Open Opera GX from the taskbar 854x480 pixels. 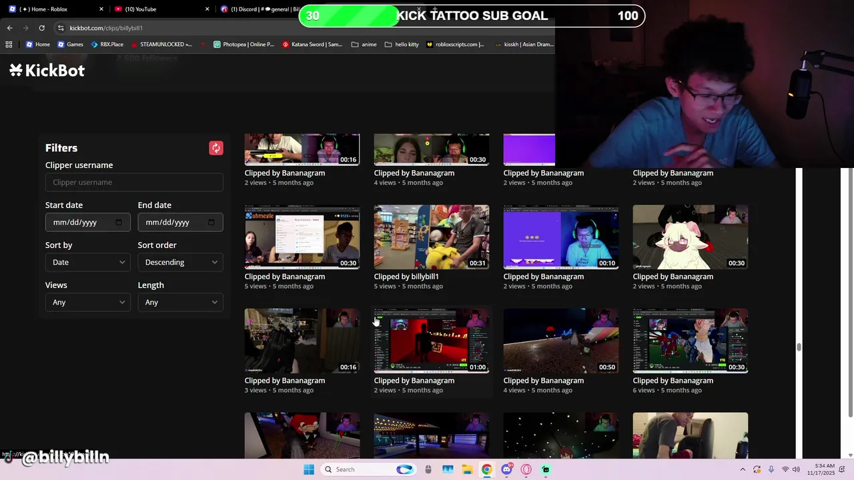526,469
